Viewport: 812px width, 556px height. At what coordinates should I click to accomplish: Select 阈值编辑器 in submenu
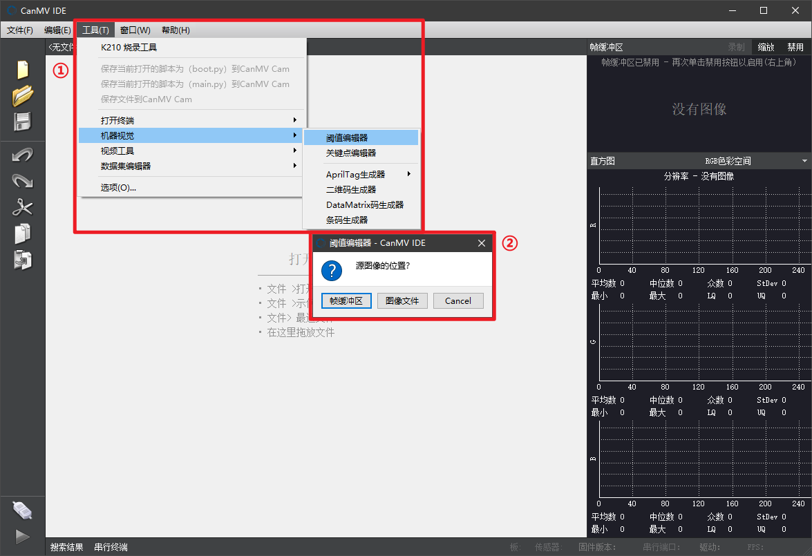pos(361,137)
